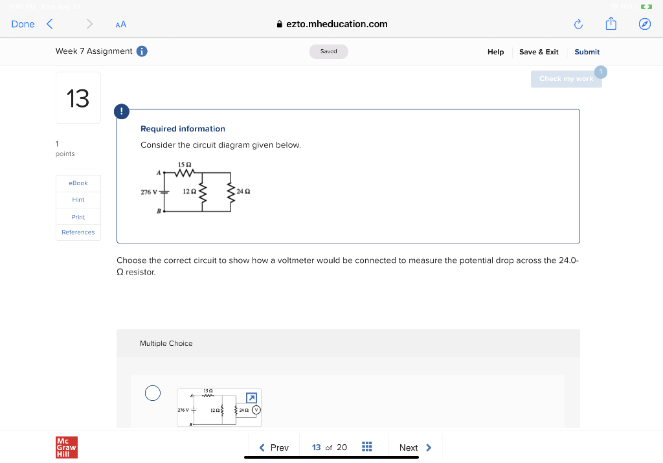Image resolution: width=663 pixels, height=463 pixels.
Task: Tap the back chevron next to Done
Action: pos(49,23)
